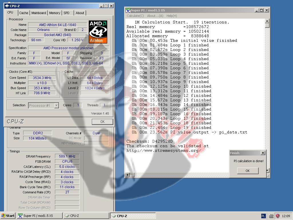Switch to the SPD tab
The image size is (293, 220).
[x=66, y=13]
